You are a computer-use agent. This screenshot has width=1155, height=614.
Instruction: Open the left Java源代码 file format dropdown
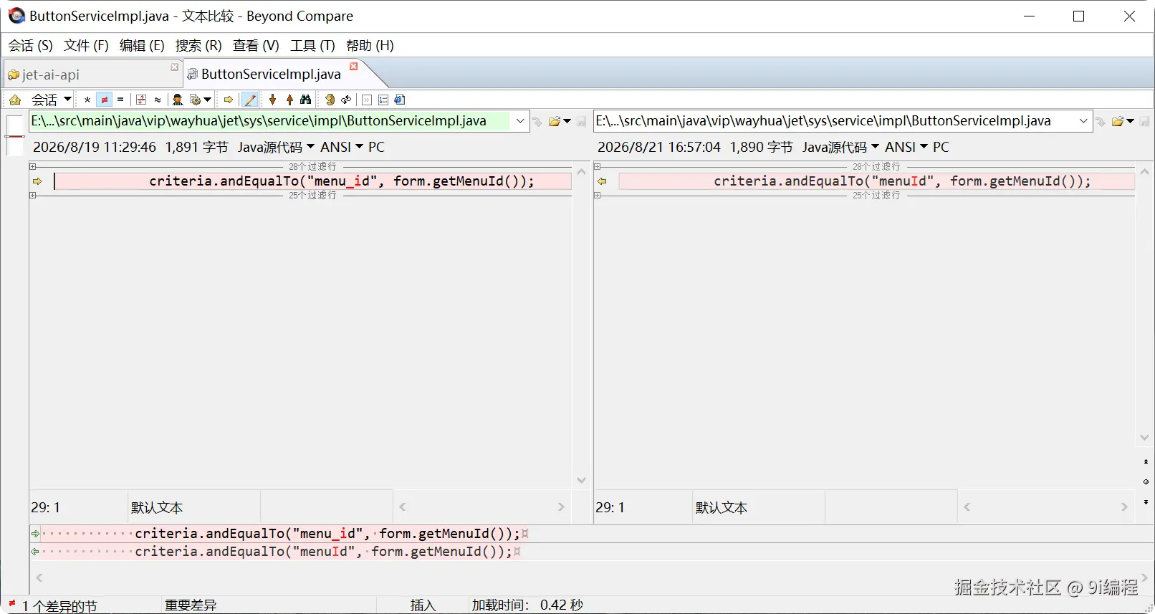tap(276, 147)
